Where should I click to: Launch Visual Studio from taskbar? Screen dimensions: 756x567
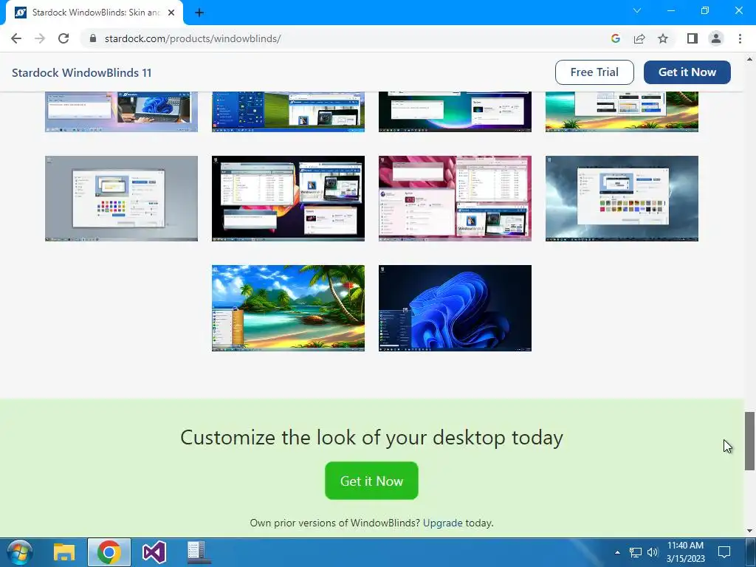(x=154, y=552)
